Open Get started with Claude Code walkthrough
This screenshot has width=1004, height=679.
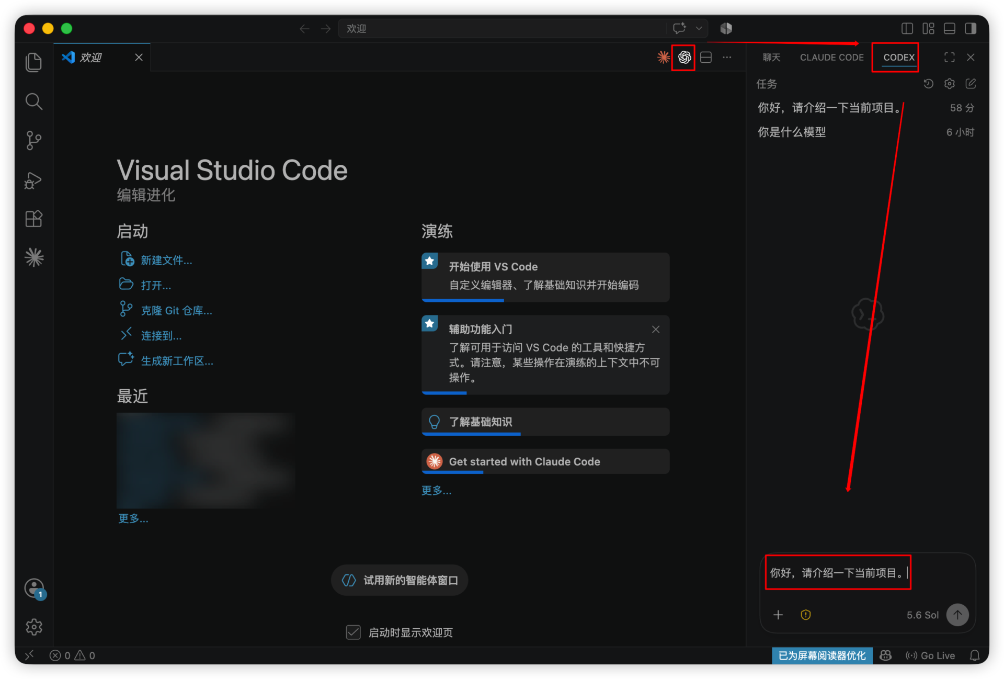(545, 461)
